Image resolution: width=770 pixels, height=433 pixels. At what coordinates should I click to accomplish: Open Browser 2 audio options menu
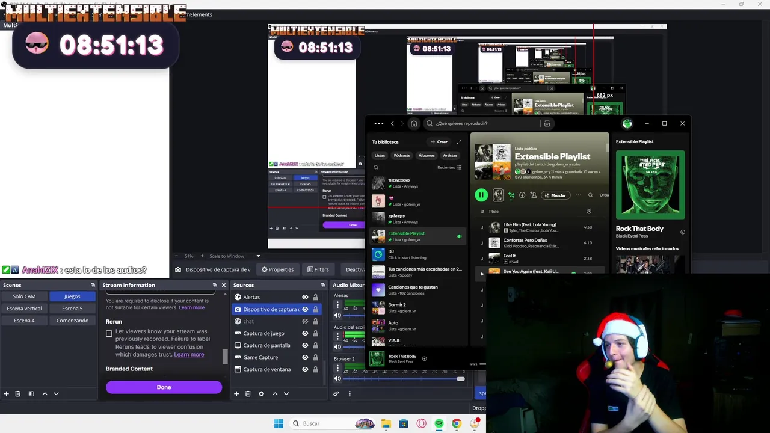(x=337, y=368)
